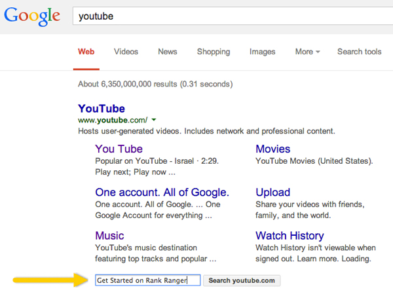
Task: Click the main YouTube result title
Action: tap(102, 109)
